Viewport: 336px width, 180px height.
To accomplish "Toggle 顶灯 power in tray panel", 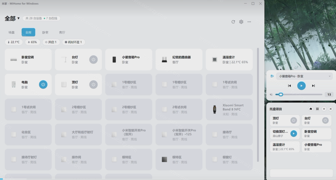I will (294, 120).
